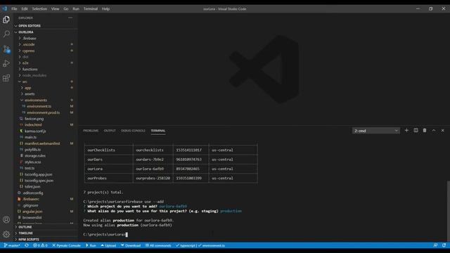Open the Go menu
The image size is (450, 253).
(x=66, y=9)
